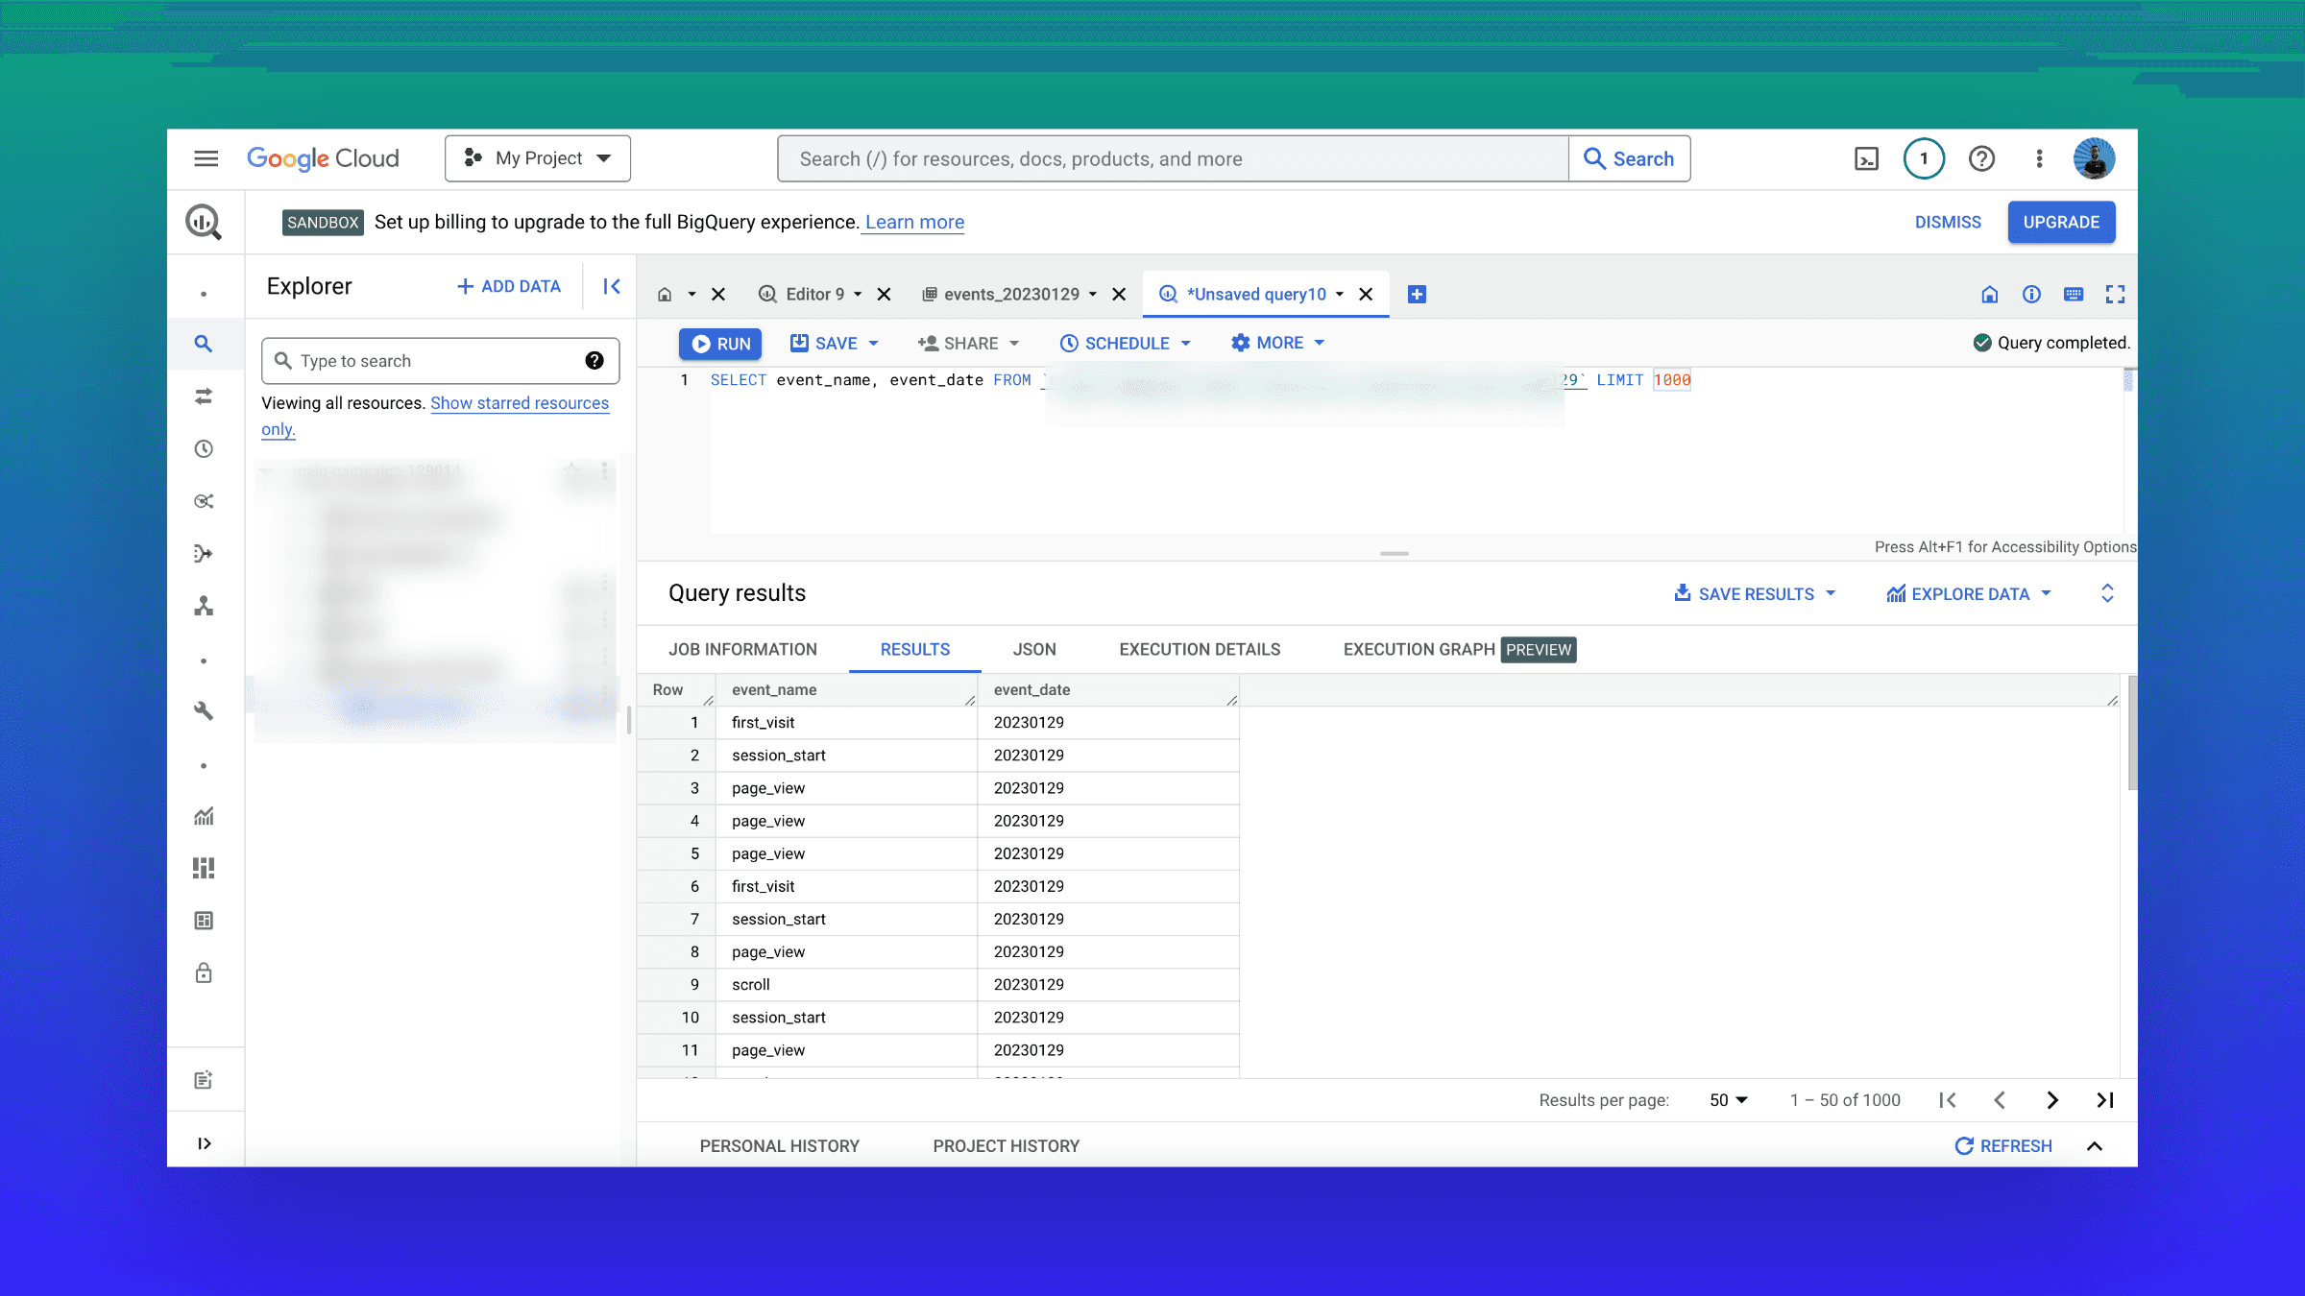Open Capacity management icon in sidebar

204,868
